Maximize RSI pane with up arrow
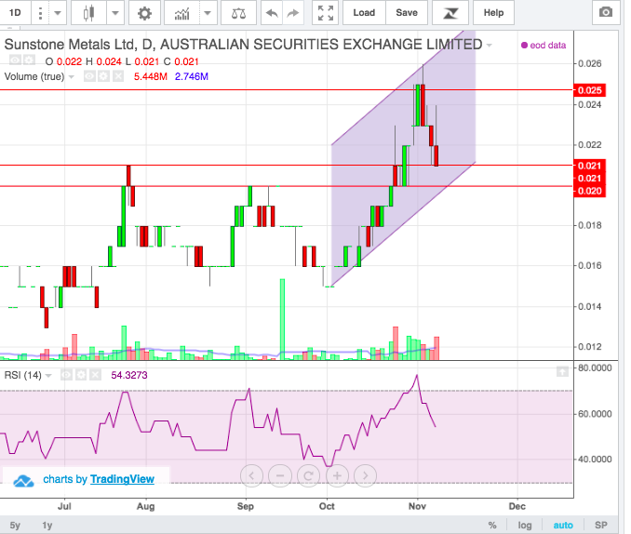This screenshot has height=534, width=631. point(562,371)
